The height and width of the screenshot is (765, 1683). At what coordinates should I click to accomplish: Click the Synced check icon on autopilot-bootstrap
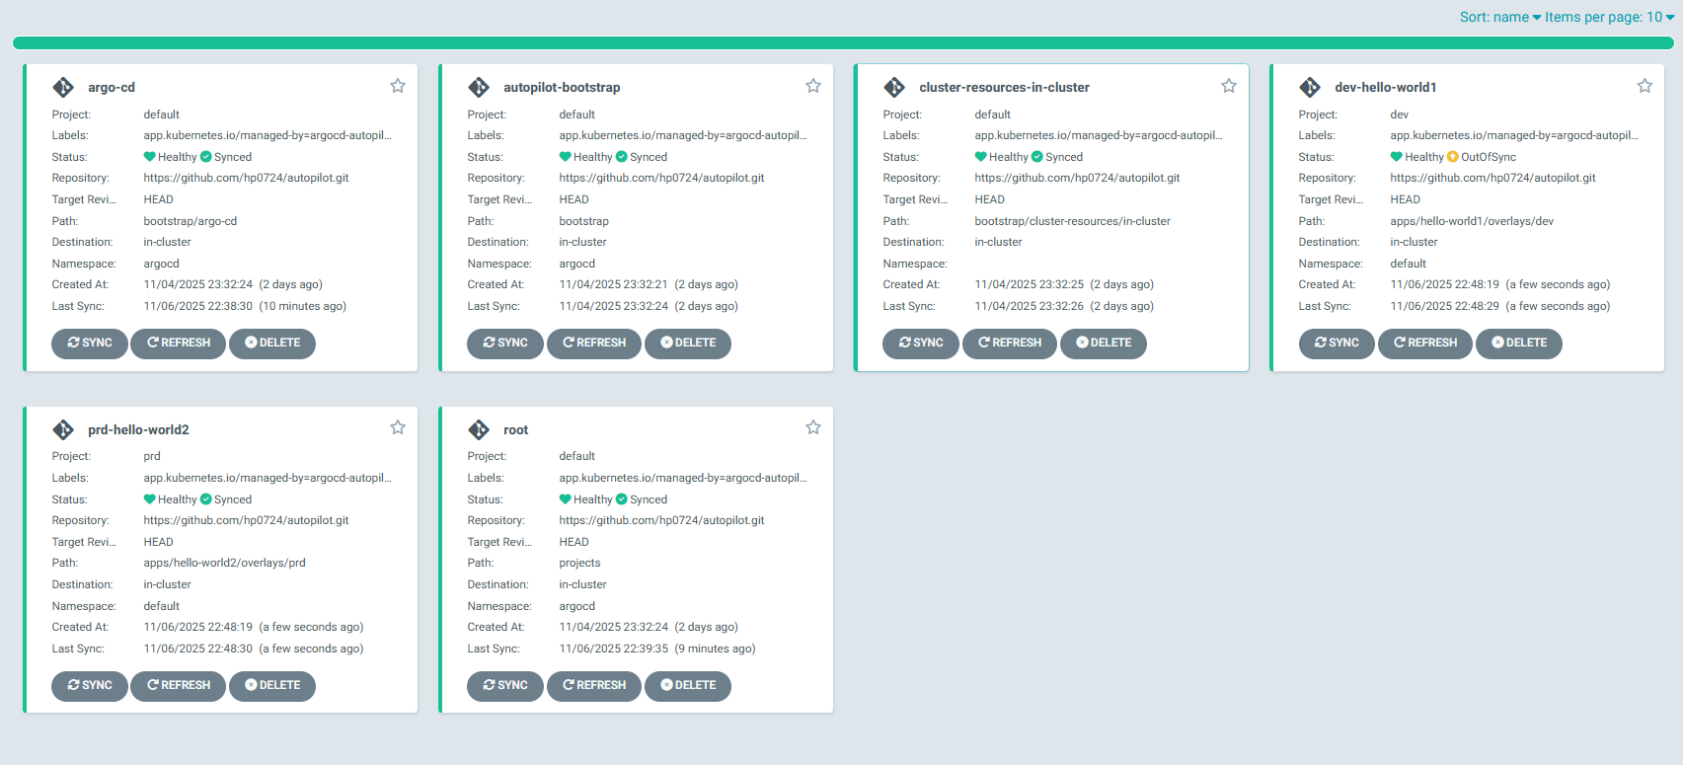[622, 157]
